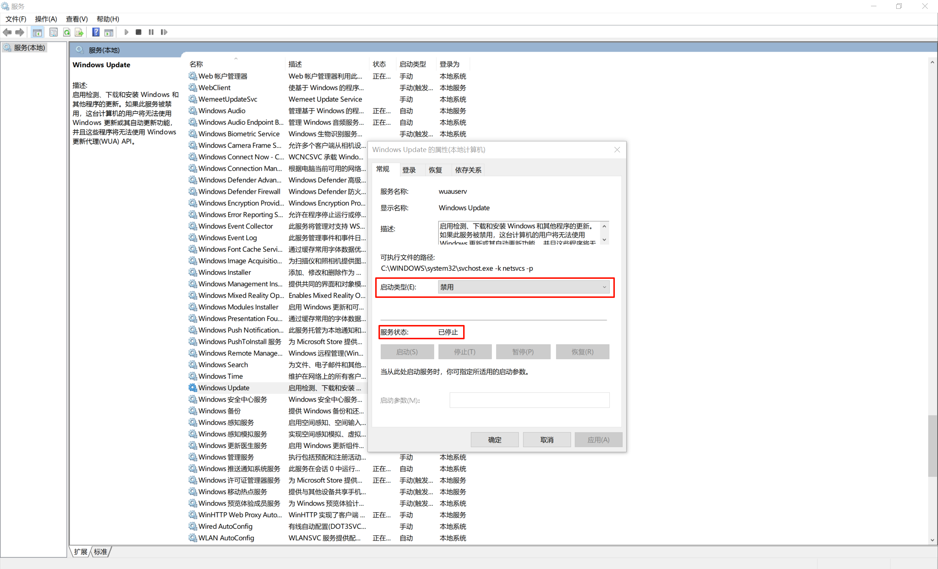Viewport: 938px width, 569px height.
Task: Switch to the 登录 tab in the dialog
Action: (x=409, y=170)
